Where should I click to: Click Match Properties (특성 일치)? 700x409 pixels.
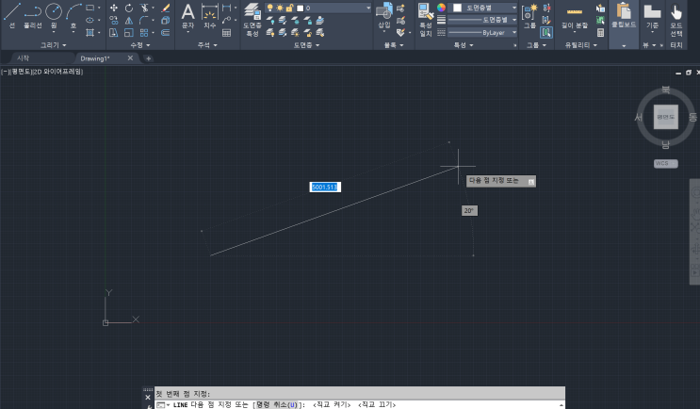426,20
